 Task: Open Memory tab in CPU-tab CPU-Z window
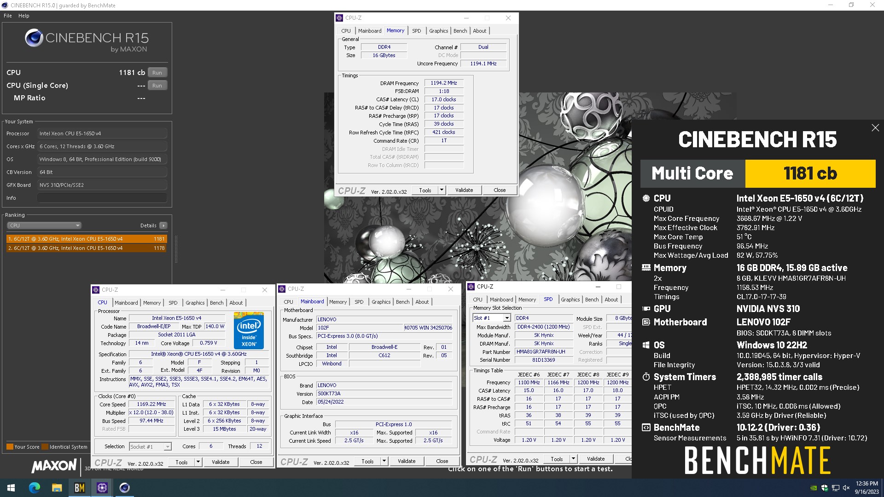click(152, 303)
